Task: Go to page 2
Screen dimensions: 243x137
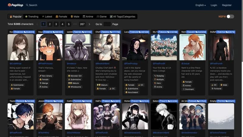Action: tap(50, 24)
